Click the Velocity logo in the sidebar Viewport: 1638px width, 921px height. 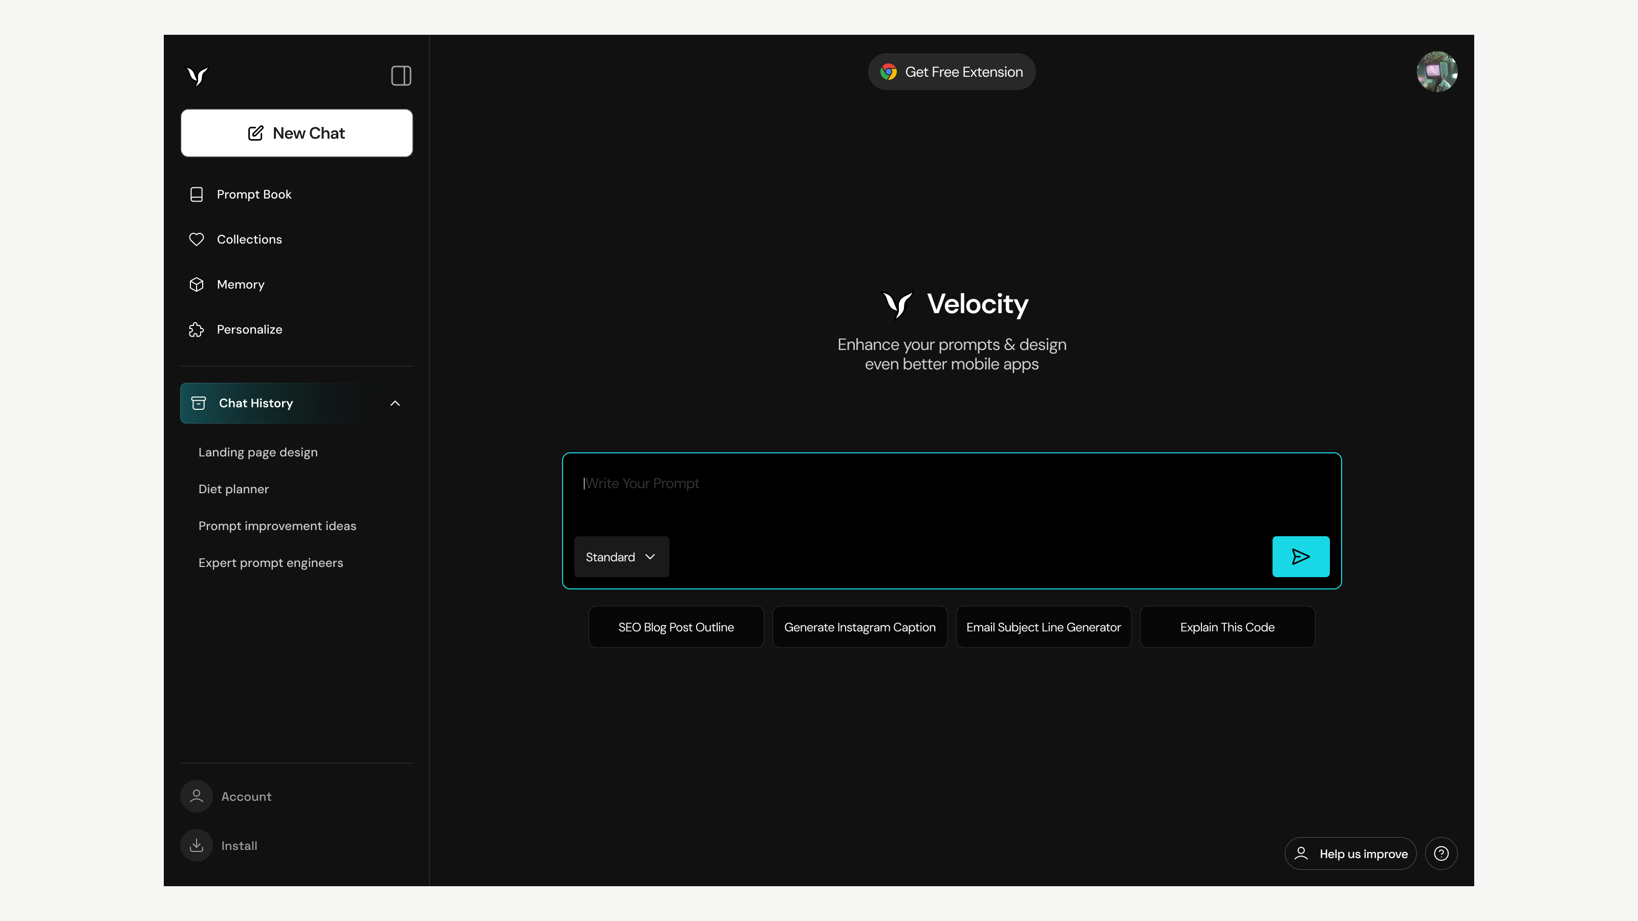[x=197, y=76]
